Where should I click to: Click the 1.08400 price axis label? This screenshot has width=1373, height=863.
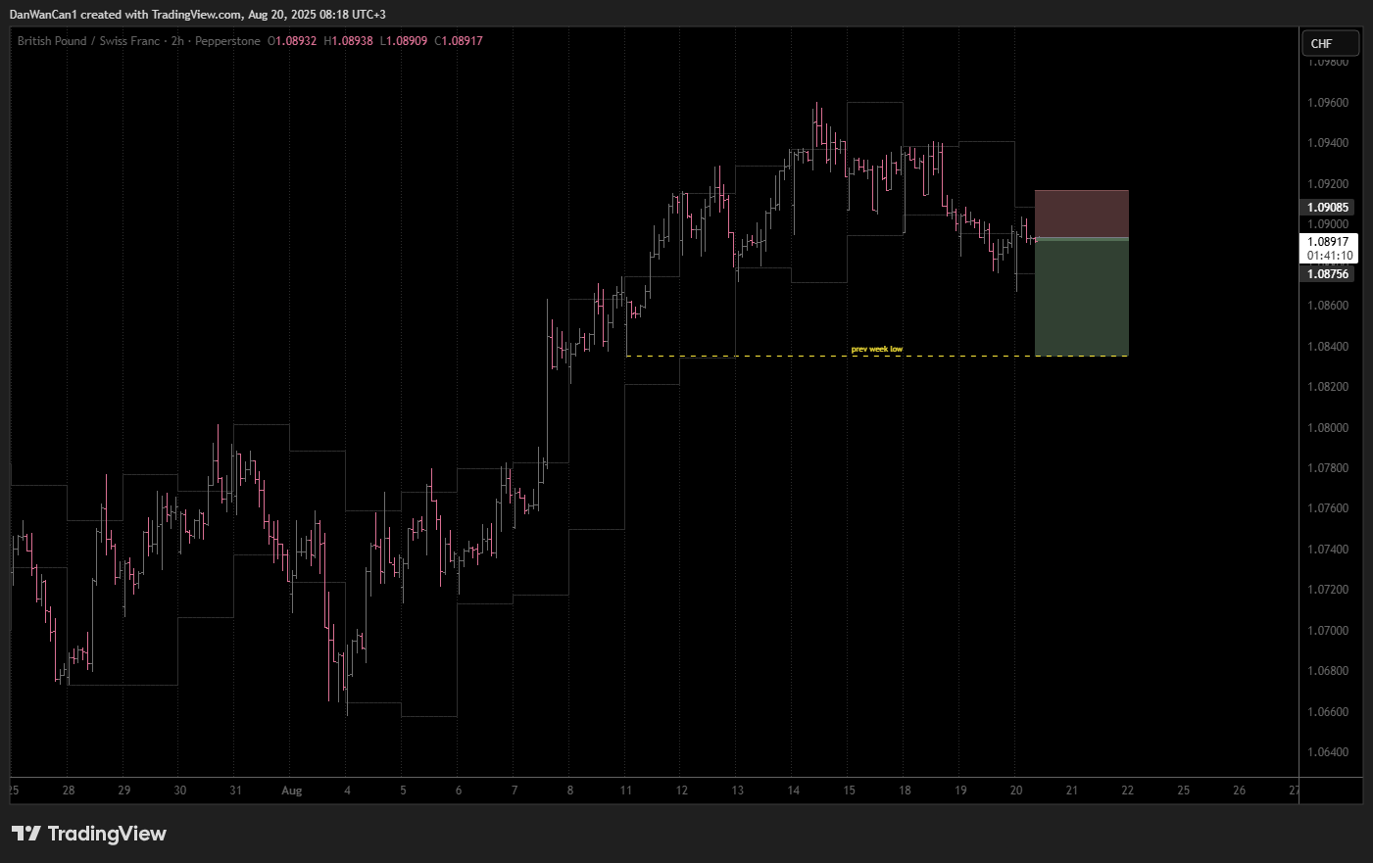[x=1328, y=347]
